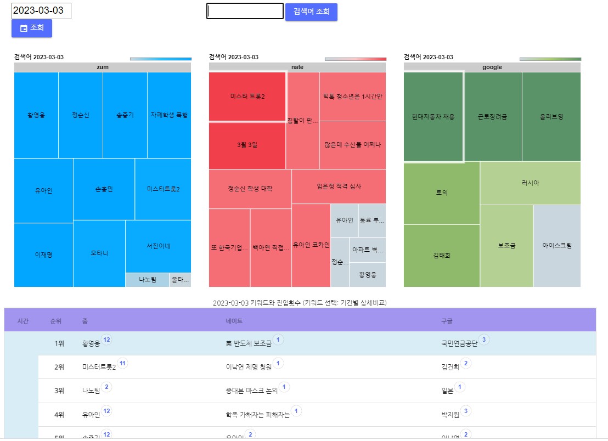The image size is (608, 441).
Task: Click the 아파트 벽 tile
Action: pyautogui.click(x=367, y=250)
